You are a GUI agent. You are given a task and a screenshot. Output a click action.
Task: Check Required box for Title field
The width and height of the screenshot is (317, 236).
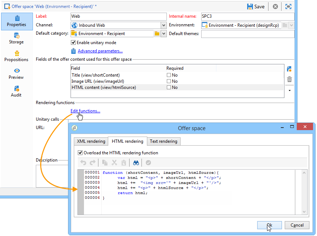(x=169, y=75)
